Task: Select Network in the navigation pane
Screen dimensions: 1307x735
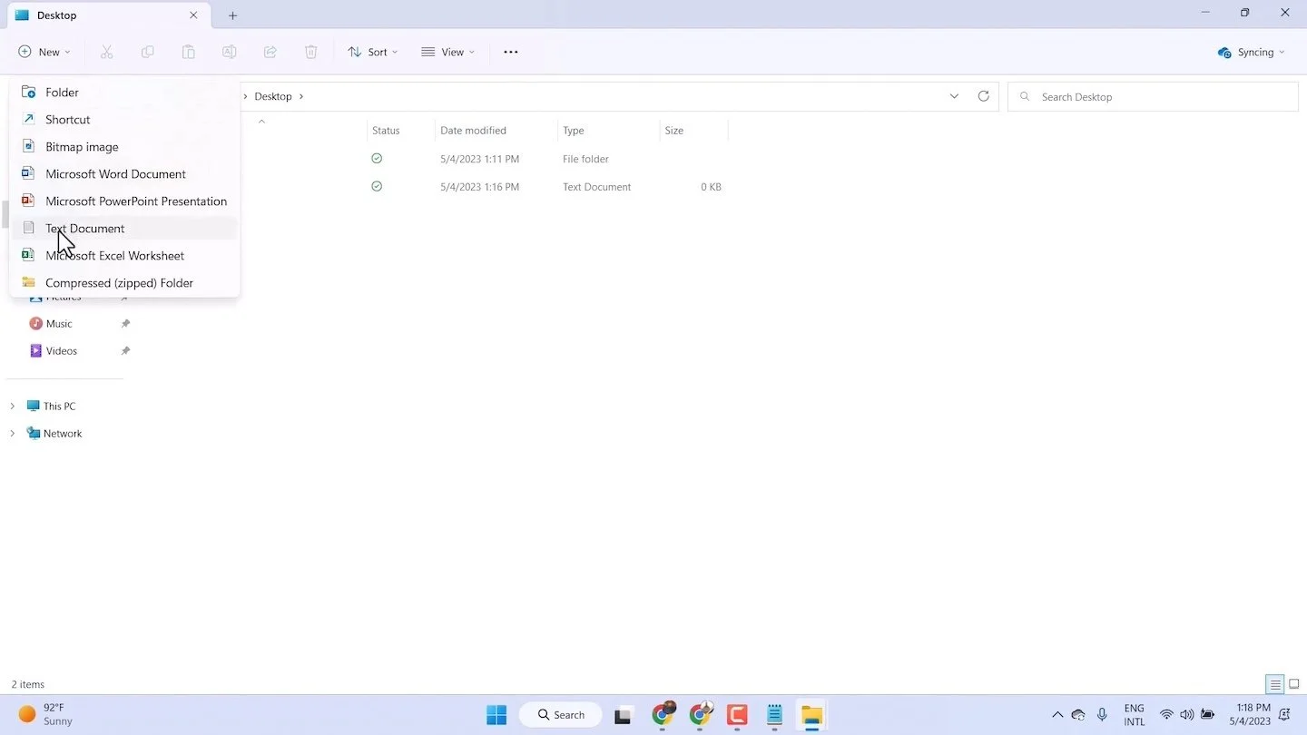Action: pos(63,434)
